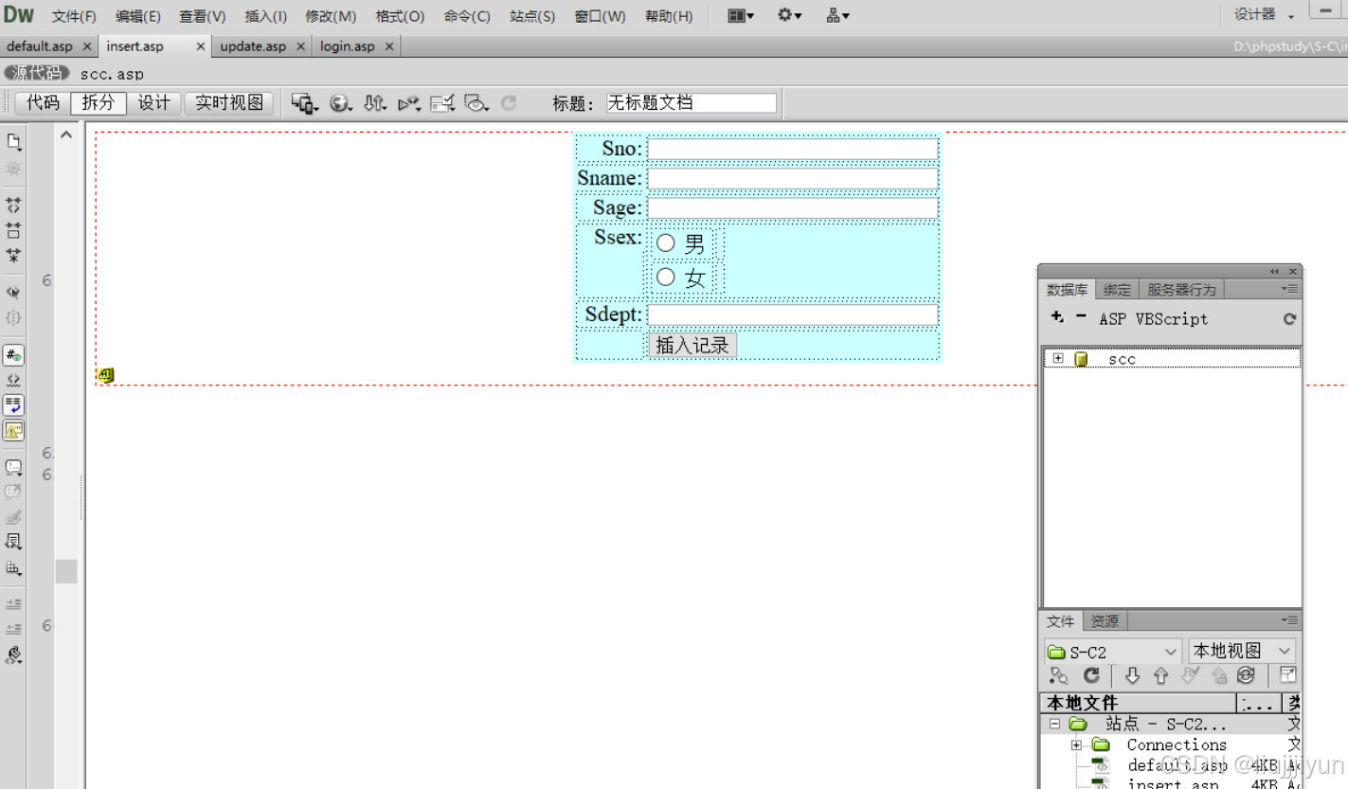Screen dimensions: 1348x789
Task: Click the 插入记录 submit button
Action: click(692, 346)
